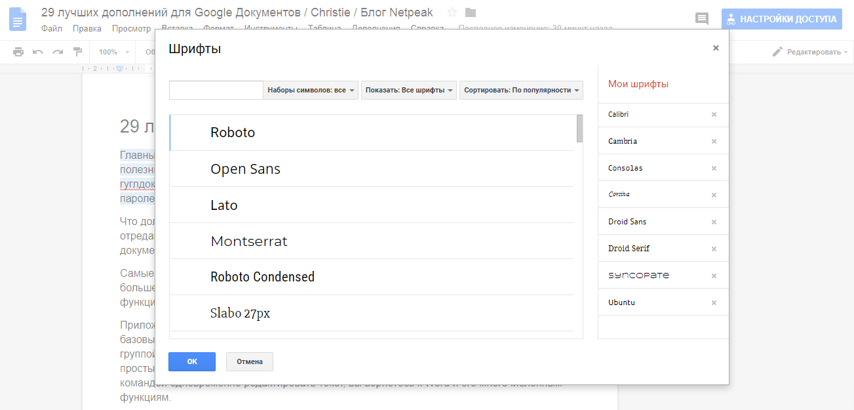Image resolution: width=854 pixels, height=410 pixels.
Task: Click НАСТРОЙКИ ДОСТУПА to share document
Action: [x=781, y=18]
